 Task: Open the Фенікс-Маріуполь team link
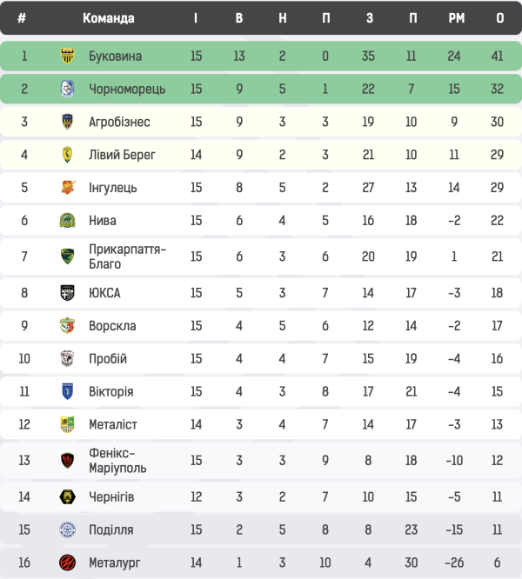[117, 461]
